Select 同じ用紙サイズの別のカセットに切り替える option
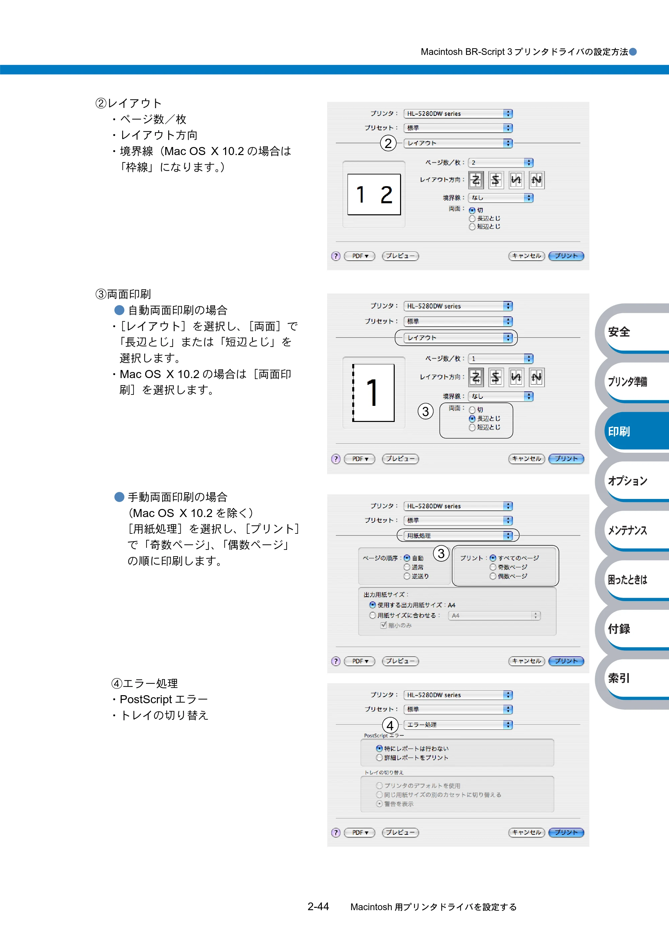Image resolution: width=669 pixels, height=948 pixels. (x=379, y=794)
